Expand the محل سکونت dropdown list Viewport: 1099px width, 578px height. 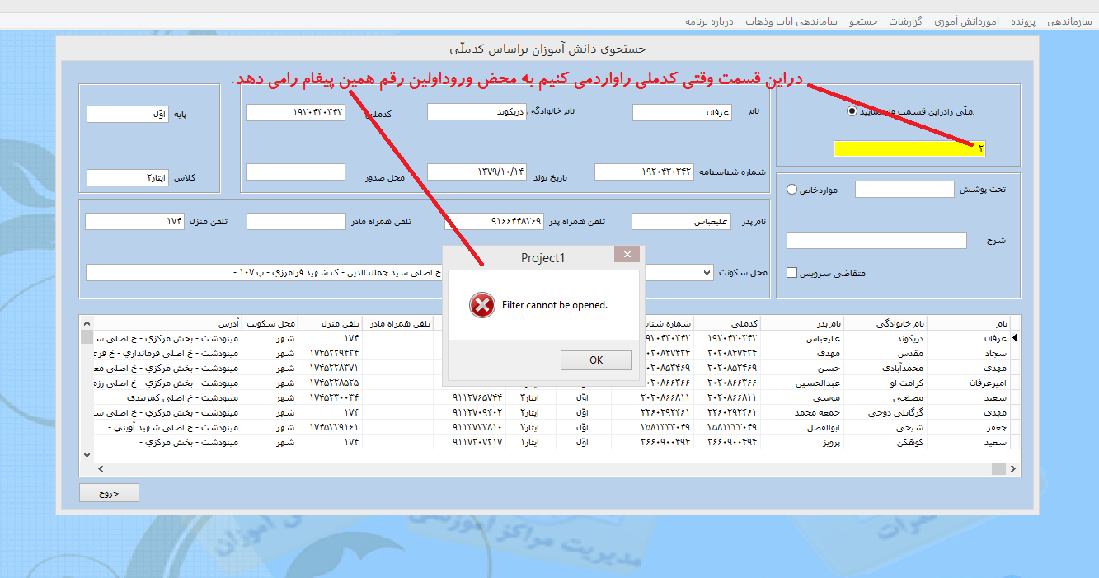tap(707, 272)
